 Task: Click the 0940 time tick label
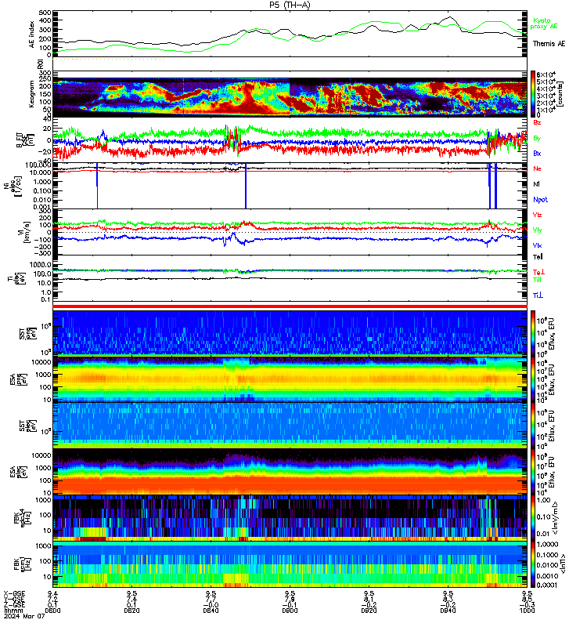coord(448,611)
